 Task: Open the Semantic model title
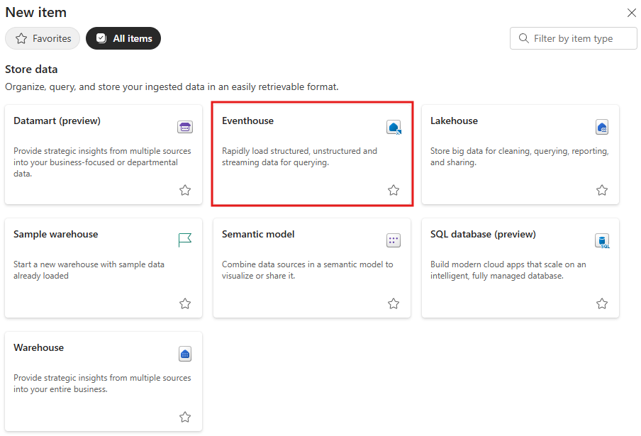pos(258,234)
